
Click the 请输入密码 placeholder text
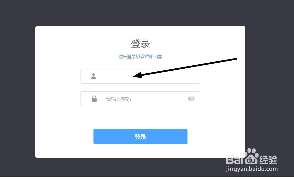118,99
